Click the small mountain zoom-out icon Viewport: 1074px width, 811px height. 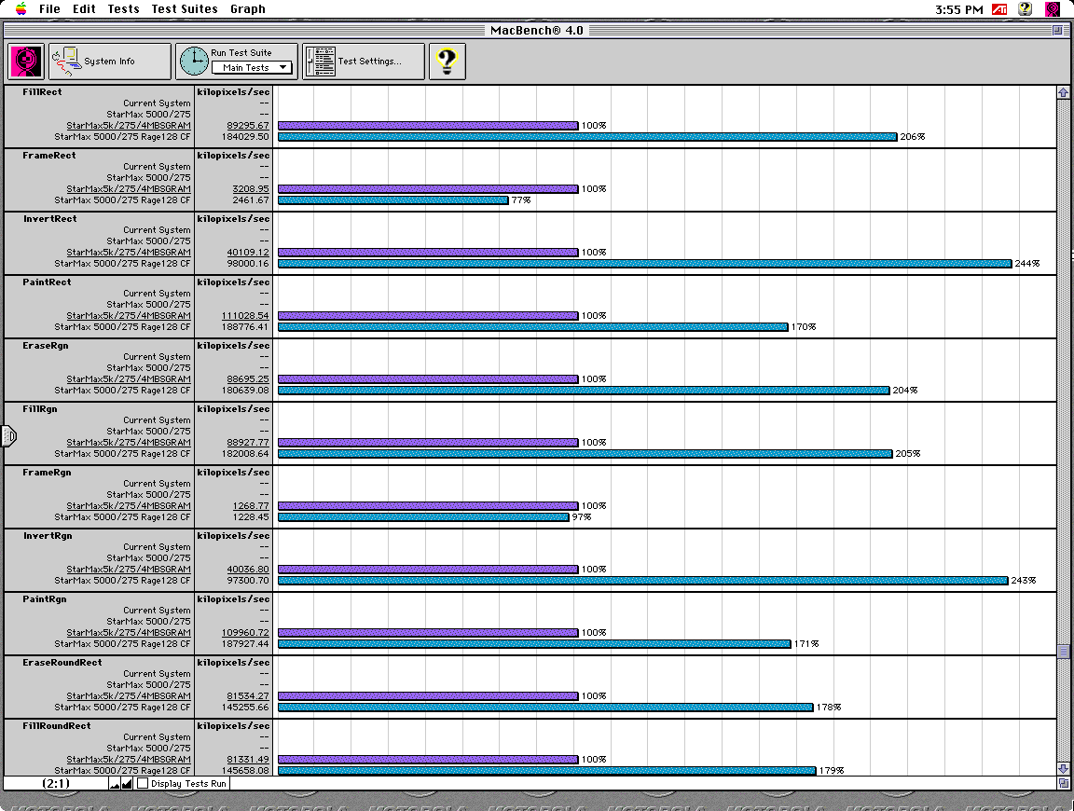(115, 784)
